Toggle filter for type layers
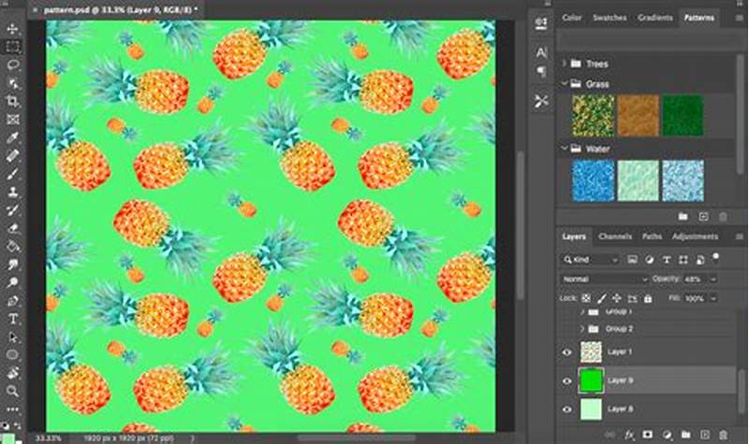749x444 pixels. (x=667, y=260)
